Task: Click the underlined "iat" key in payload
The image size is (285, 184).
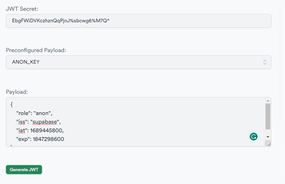Action: [22, 131]
